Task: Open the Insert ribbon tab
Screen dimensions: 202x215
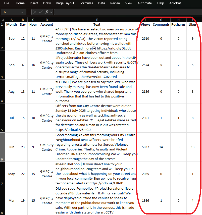Action: (x=34, y=3)
